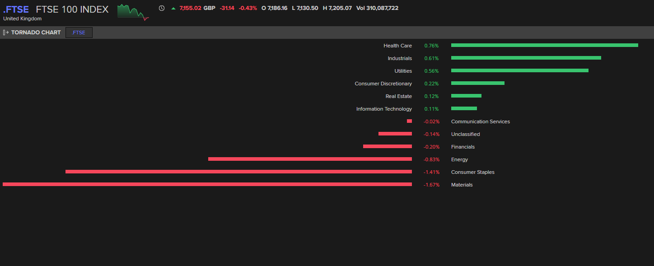Screen dimensions: 654x266
Task: Click the red Energy bar
Action: [x=310, y=159]
